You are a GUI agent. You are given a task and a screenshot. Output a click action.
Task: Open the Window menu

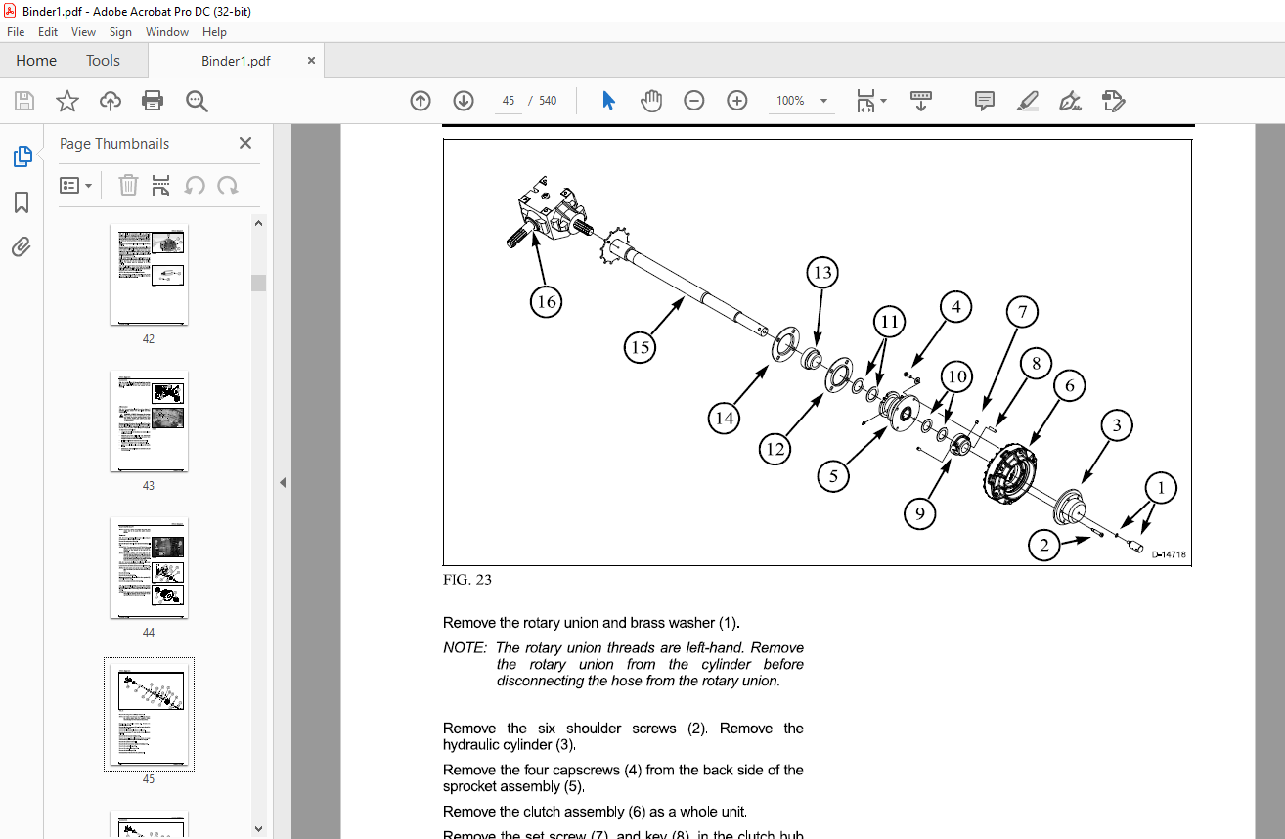[x=167, y=32]
